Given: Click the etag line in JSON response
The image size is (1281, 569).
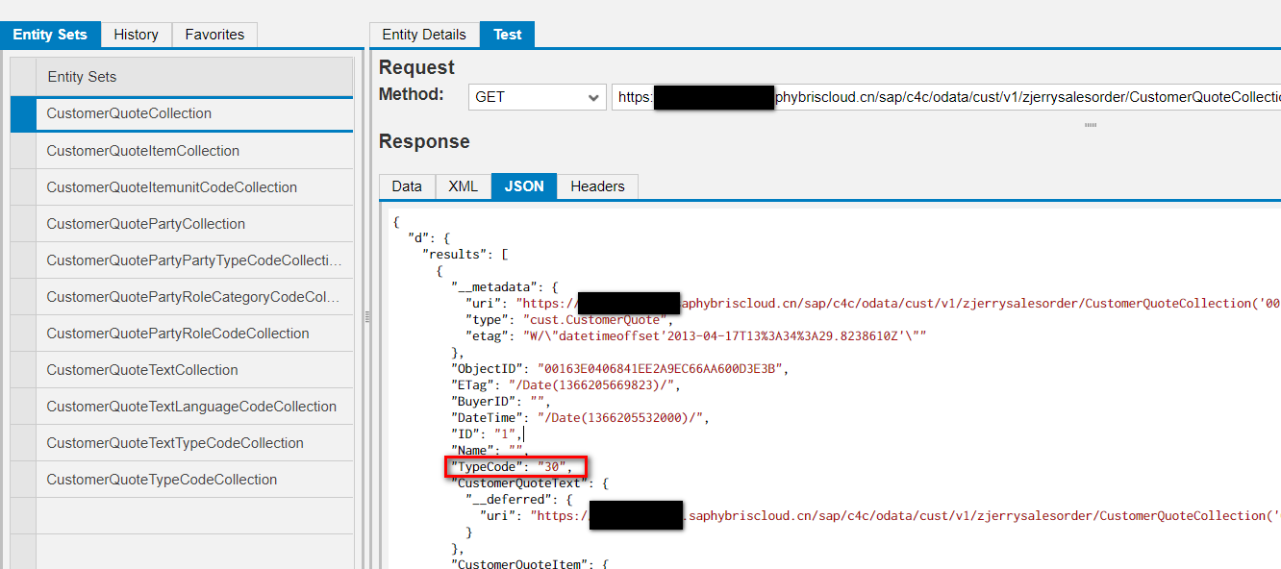Looking at the screenshot, I should pos(695,335).
